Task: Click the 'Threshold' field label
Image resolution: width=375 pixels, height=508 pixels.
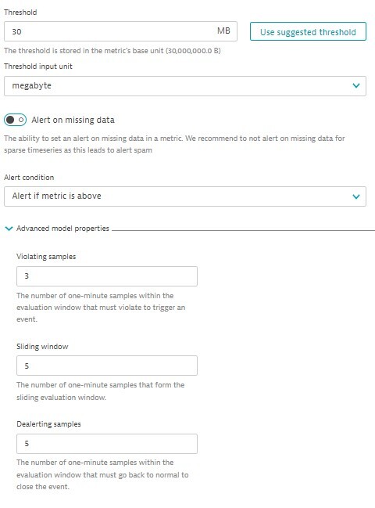Action: click(x=20, y=13)
